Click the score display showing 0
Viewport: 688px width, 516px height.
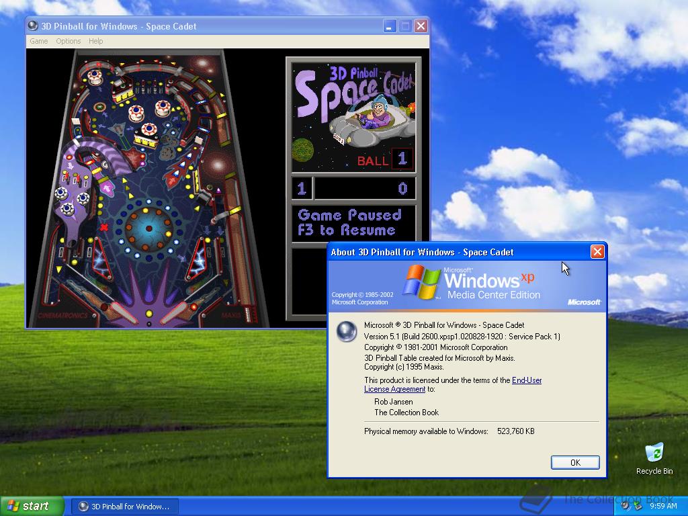[x=365, y=188]
